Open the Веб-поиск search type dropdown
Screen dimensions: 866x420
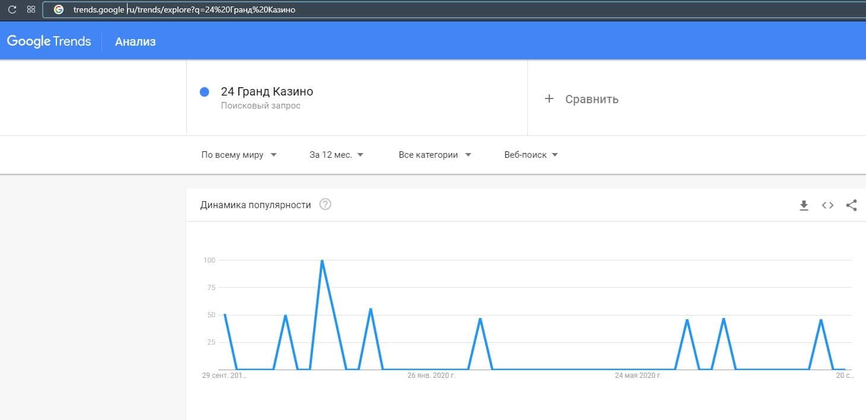[x=531, y=155]
